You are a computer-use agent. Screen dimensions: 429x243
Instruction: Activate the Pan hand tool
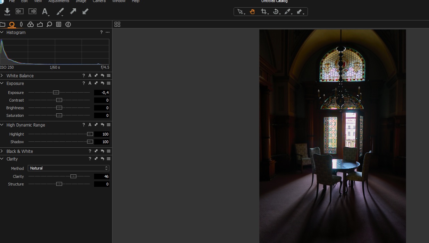click(252, 11)
